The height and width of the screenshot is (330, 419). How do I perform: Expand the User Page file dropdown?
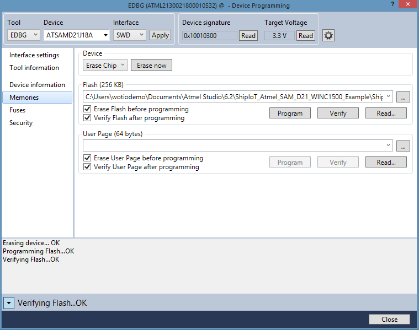coord(388,145)
